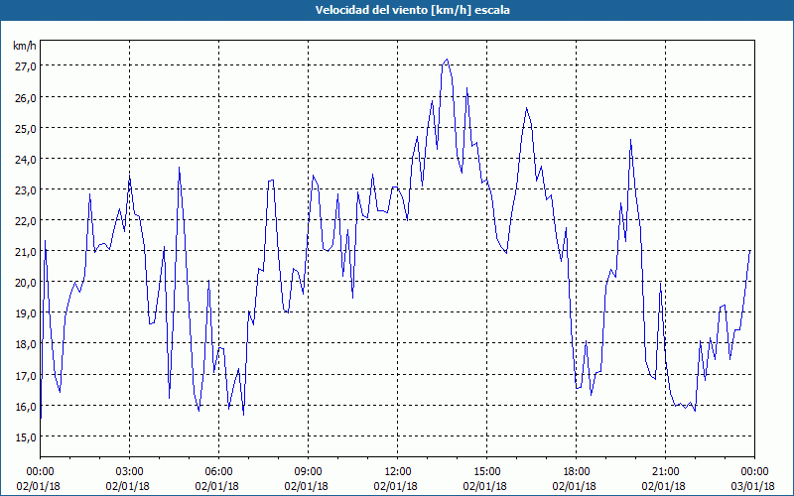
Task: Click the 15,0 y-axis value
Action: pyautogui.click(x=25, y=437)
